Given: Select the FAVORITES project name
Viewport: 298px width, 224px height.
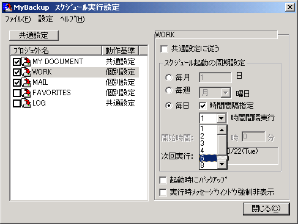Looking at the screenshot, I should coord(51,93).
